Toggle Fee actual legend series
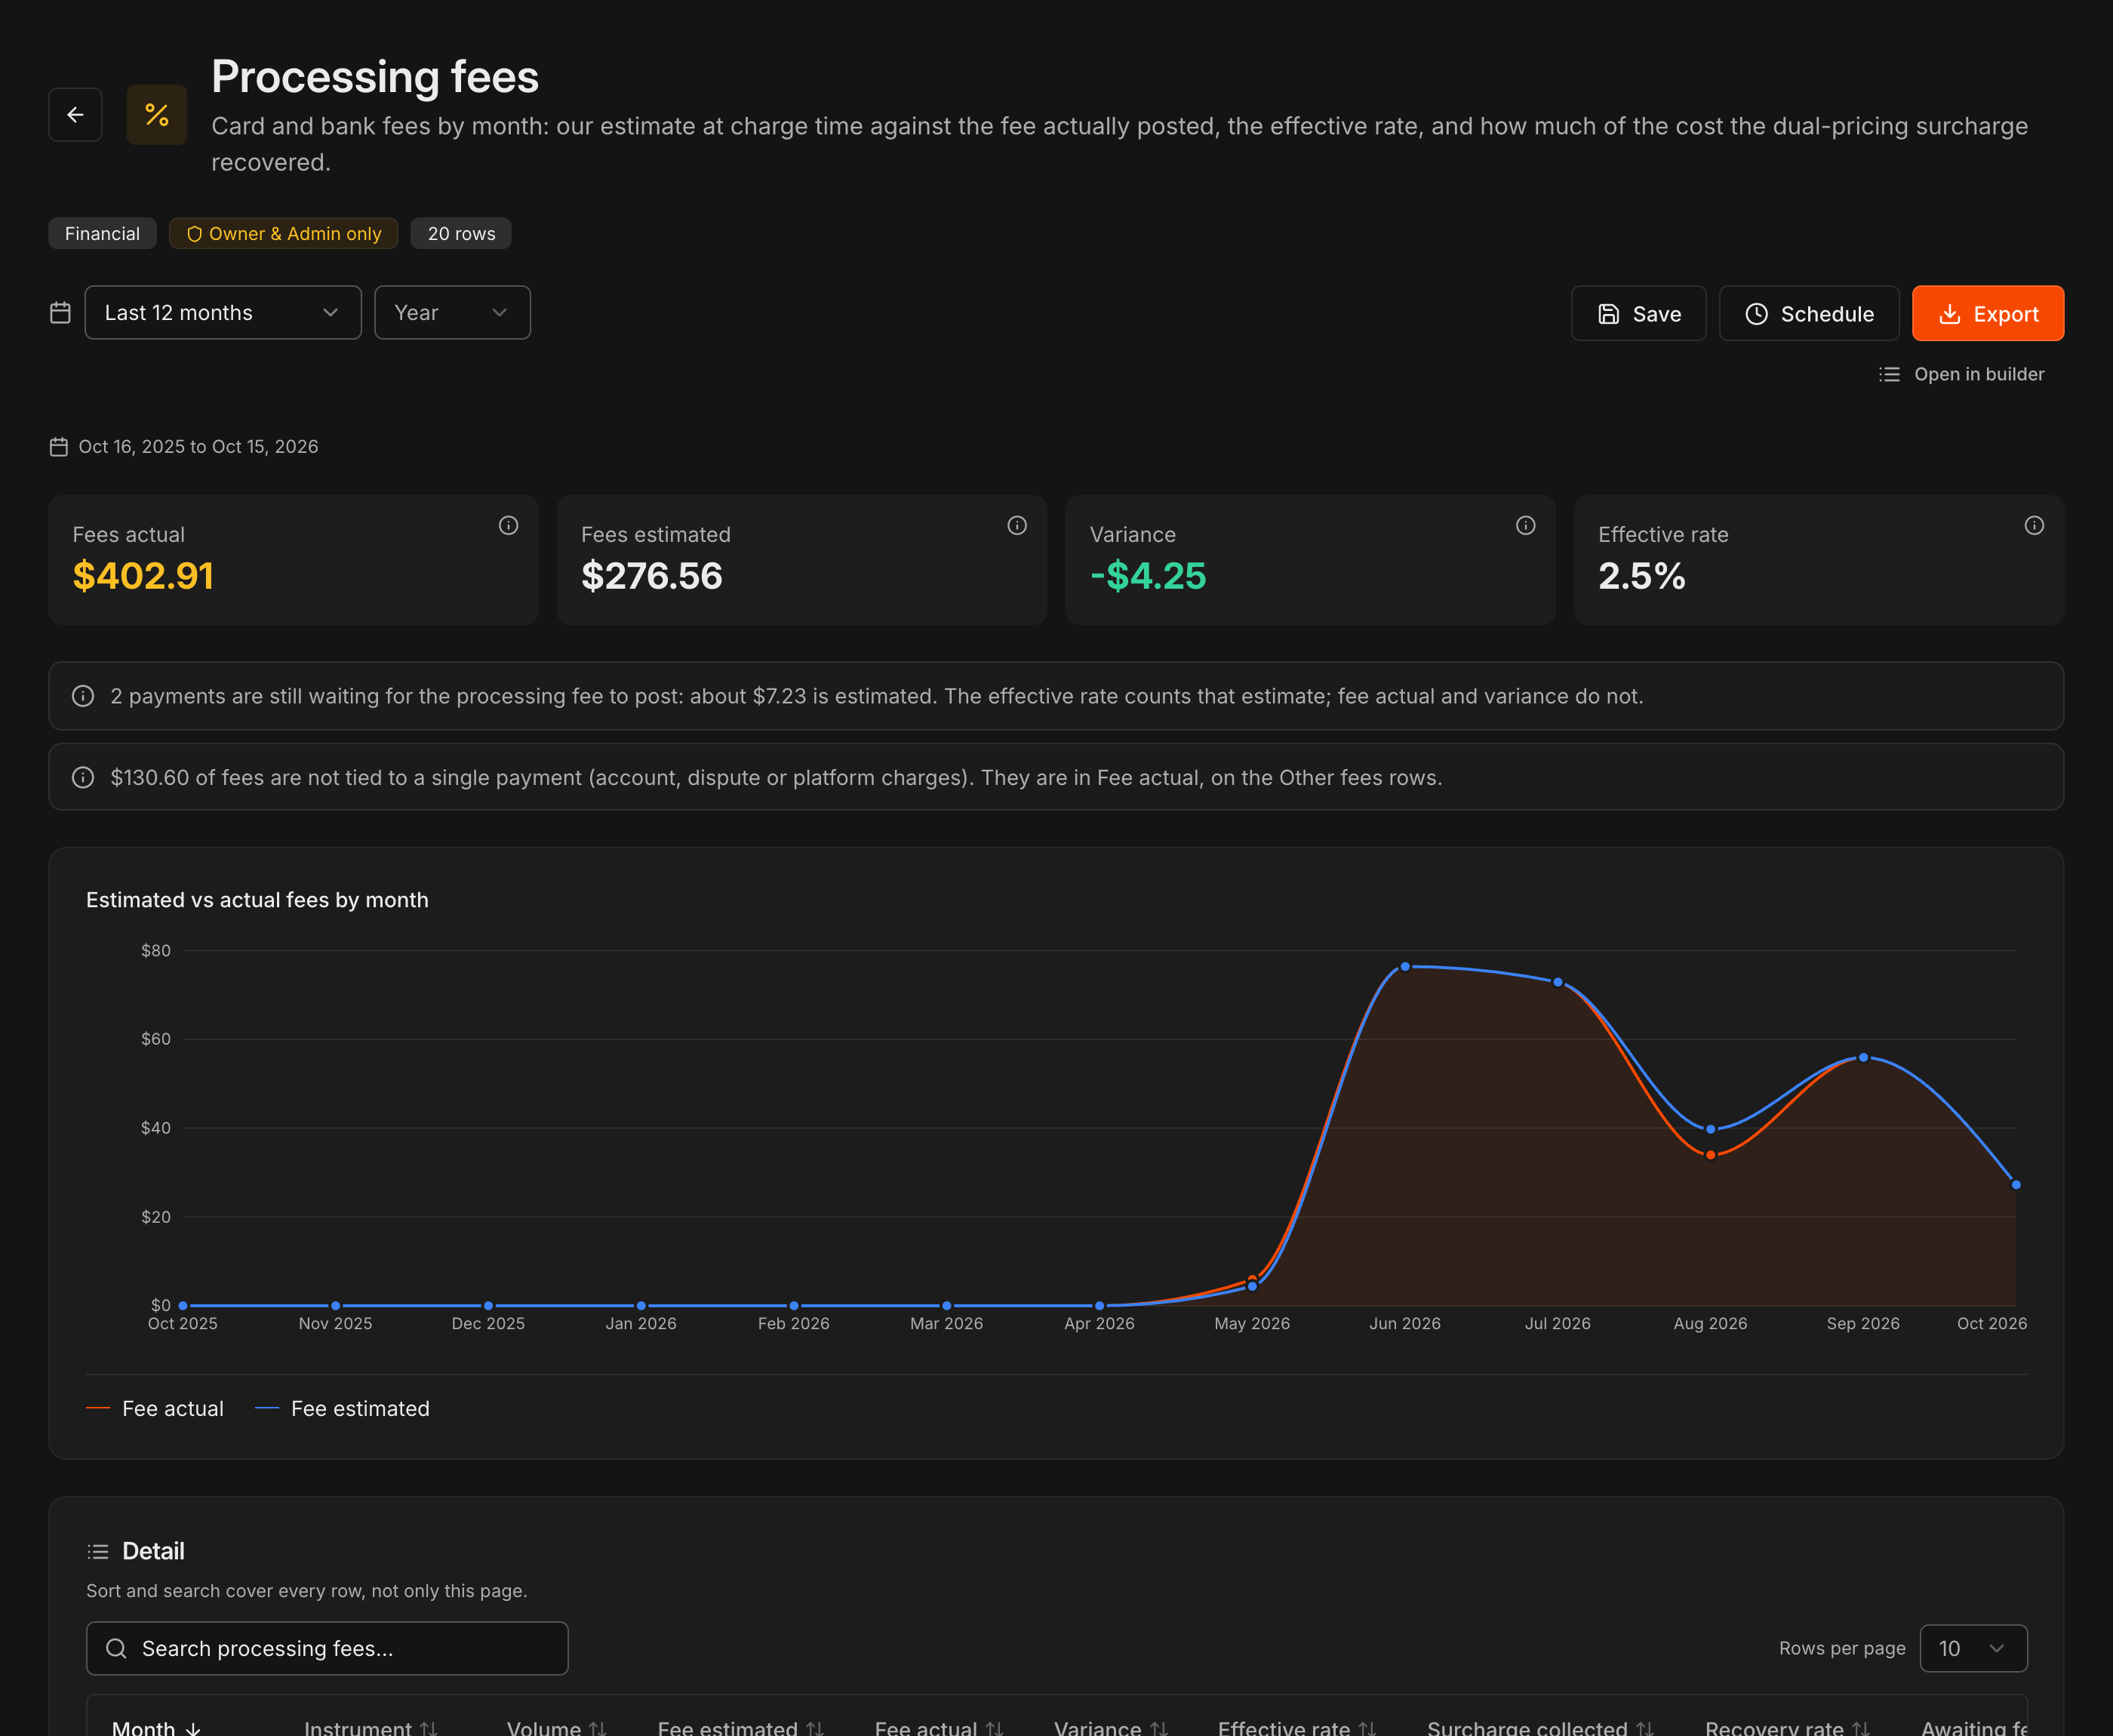The height and width of the screenshot is (1736, 2113). [155, 1408]
